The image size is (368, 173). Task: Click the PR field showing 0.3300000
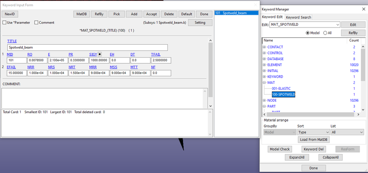79,60
